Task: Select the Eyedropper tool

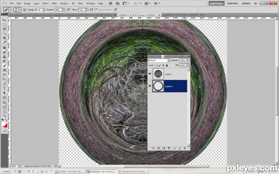Action: 5,42
